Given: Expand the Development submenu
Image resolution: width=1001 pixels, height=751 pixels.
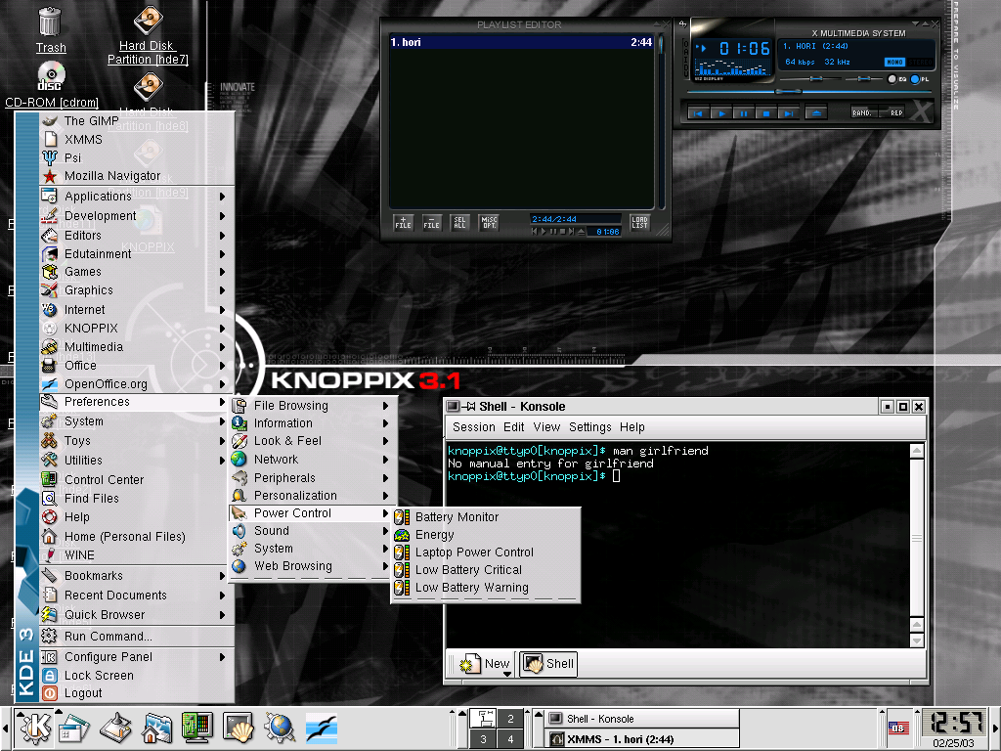Looking at the screenshot, I should (136, 216).
